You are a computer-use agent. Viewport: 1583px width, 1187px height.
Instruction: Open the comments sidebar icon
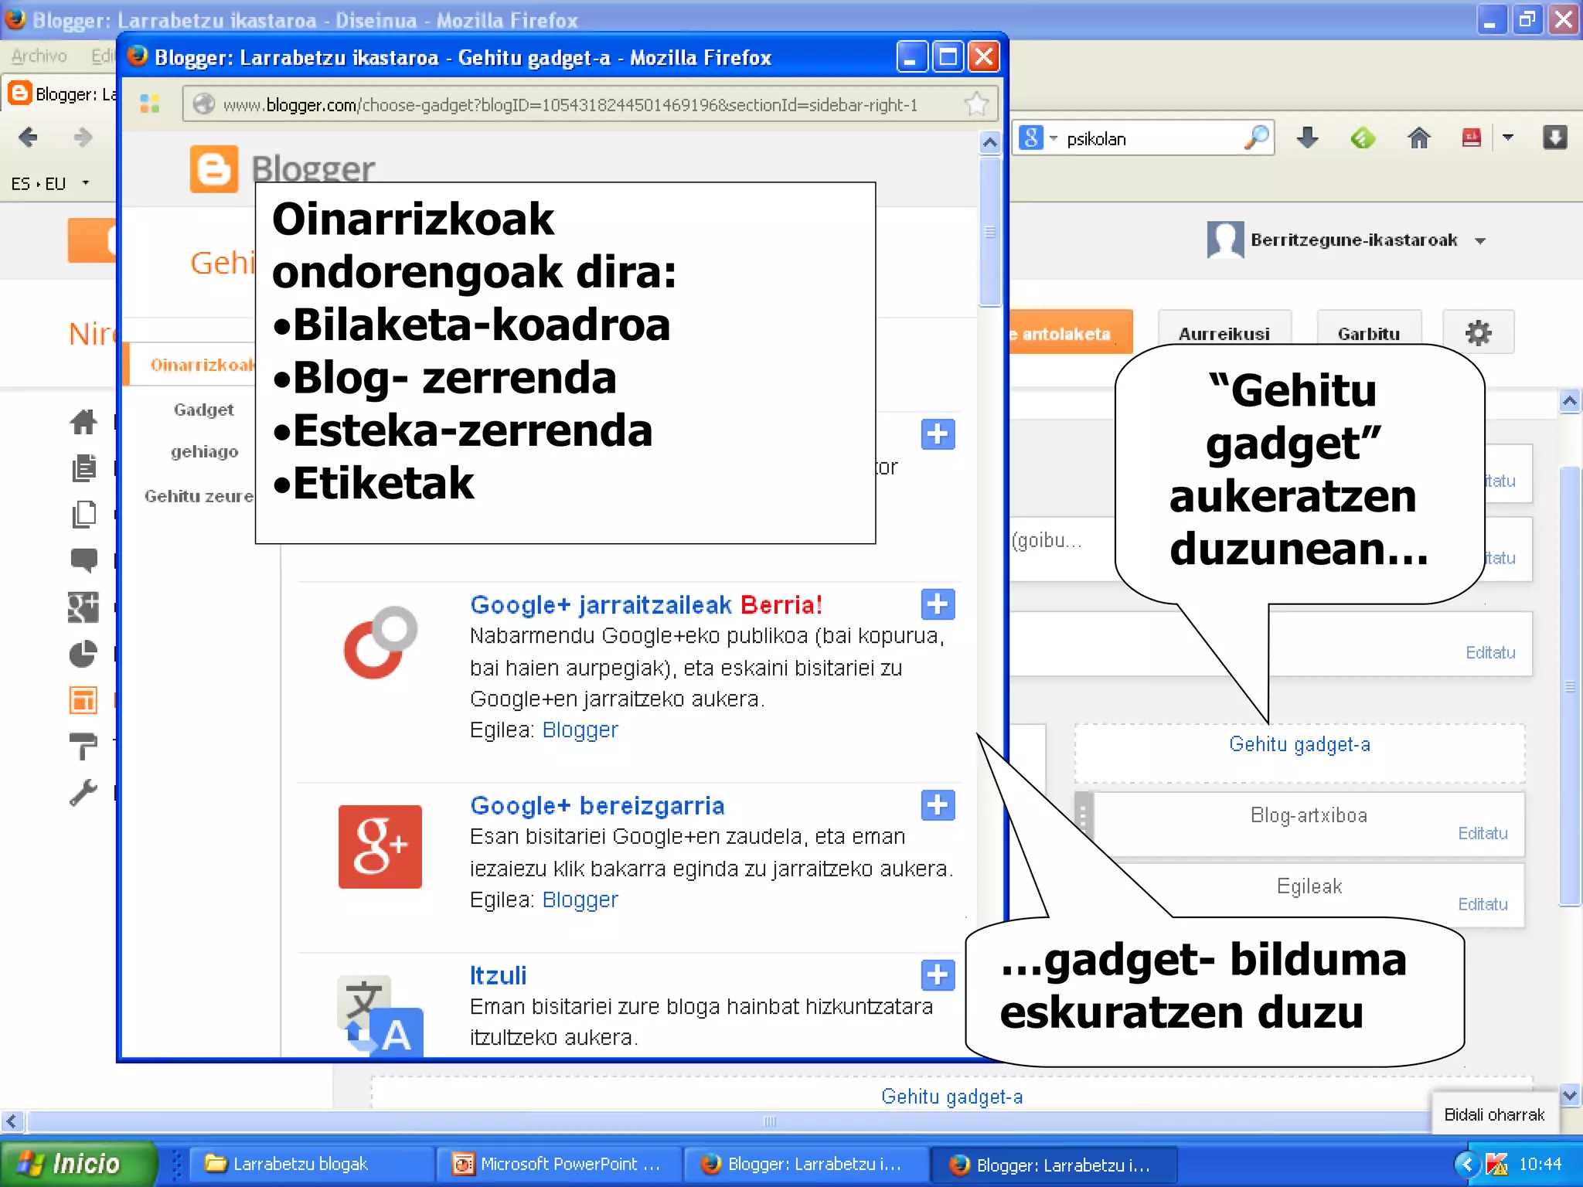[x=83, y=559]
